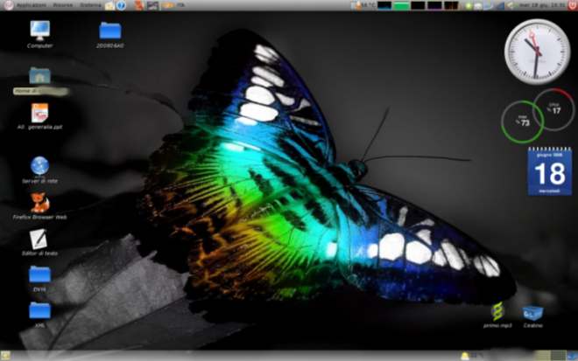Switch to the second workspace in pager
The width and height of the screenshot is (578, 361).
558,356
